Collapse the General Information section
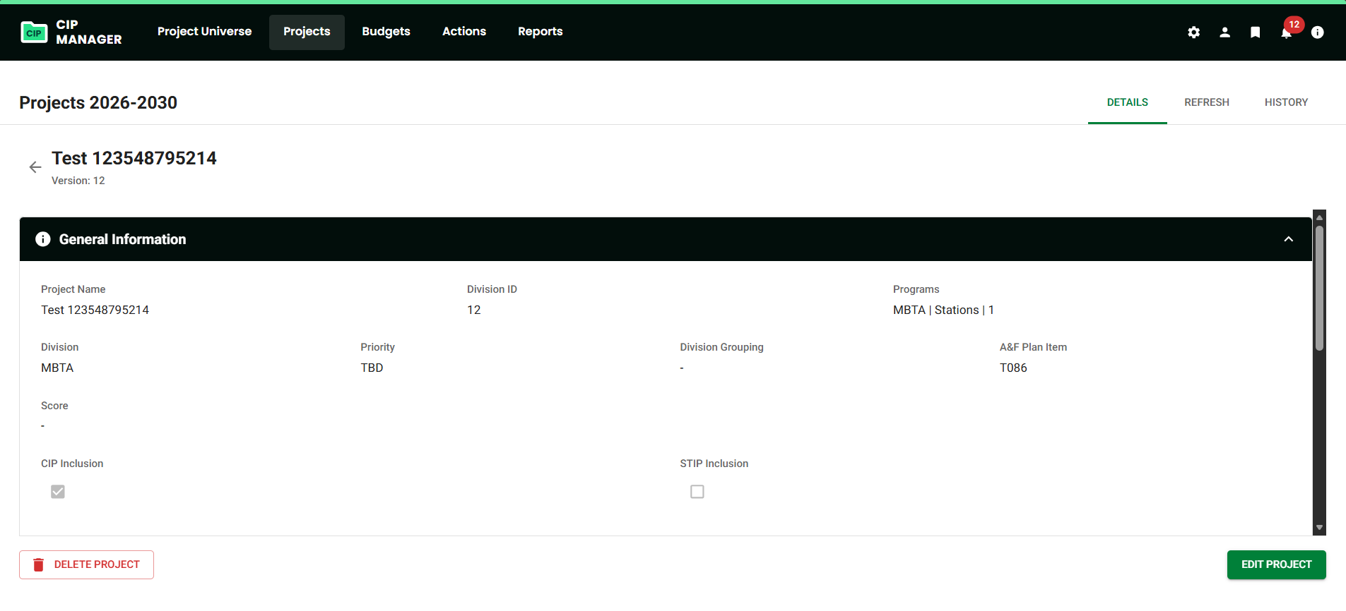 point(1288,239)
